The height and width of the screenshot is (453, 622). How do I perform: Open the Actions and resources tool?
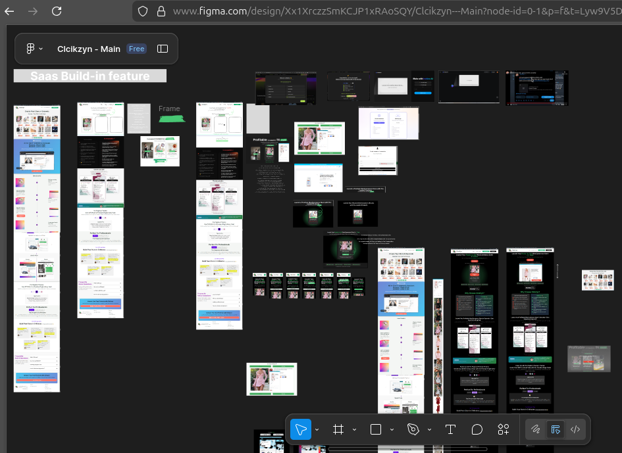pyautogui.click(x=504, y=429)
